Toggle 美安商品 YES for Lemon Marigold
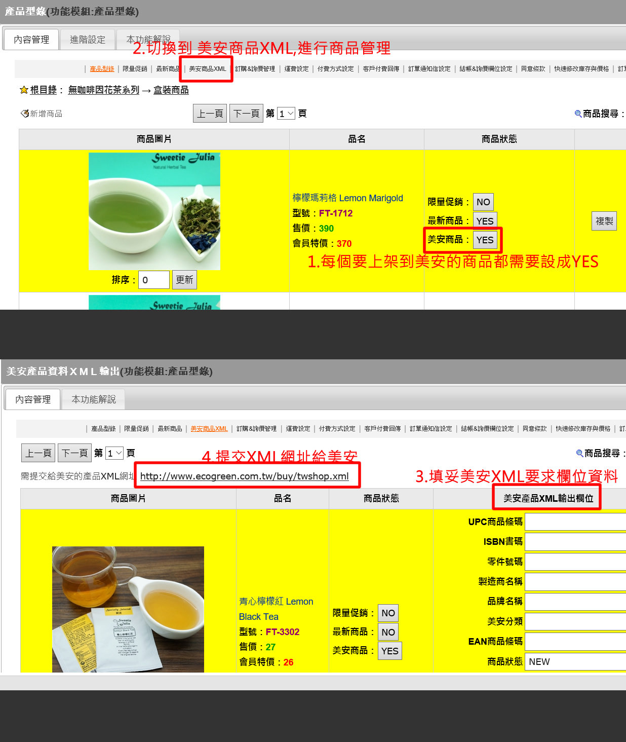 pyautogui.click(x=484, y=240)
